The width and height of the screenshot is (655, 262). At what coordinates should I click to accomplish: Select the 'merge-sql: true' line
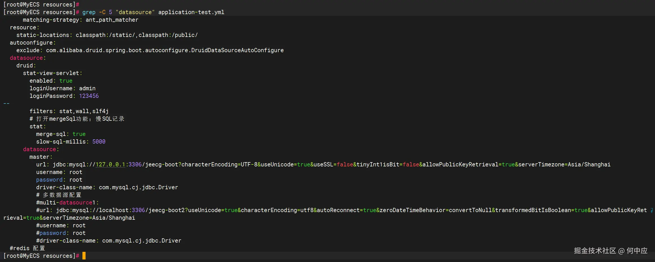(61, 134)
